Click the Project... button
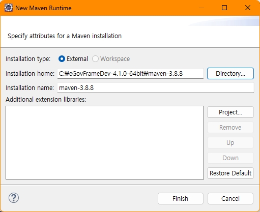This screenshot has height=212, width=260. click(230, 112)
